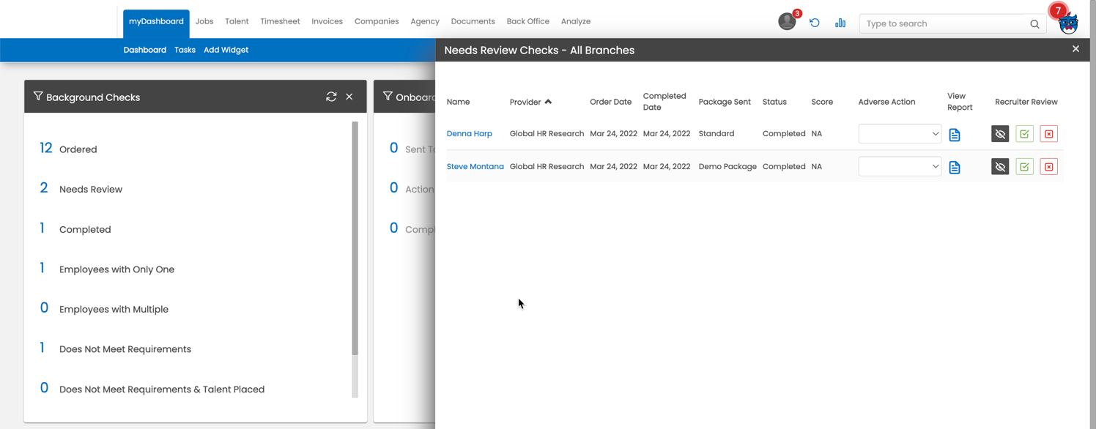
Task: View the report for Denna Harp
Action: [954, 135]
